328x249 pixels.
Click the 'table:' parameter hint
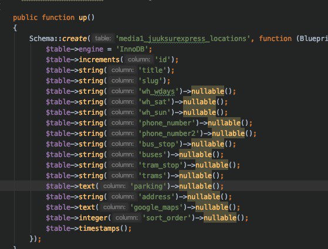[x=103, y=39]
